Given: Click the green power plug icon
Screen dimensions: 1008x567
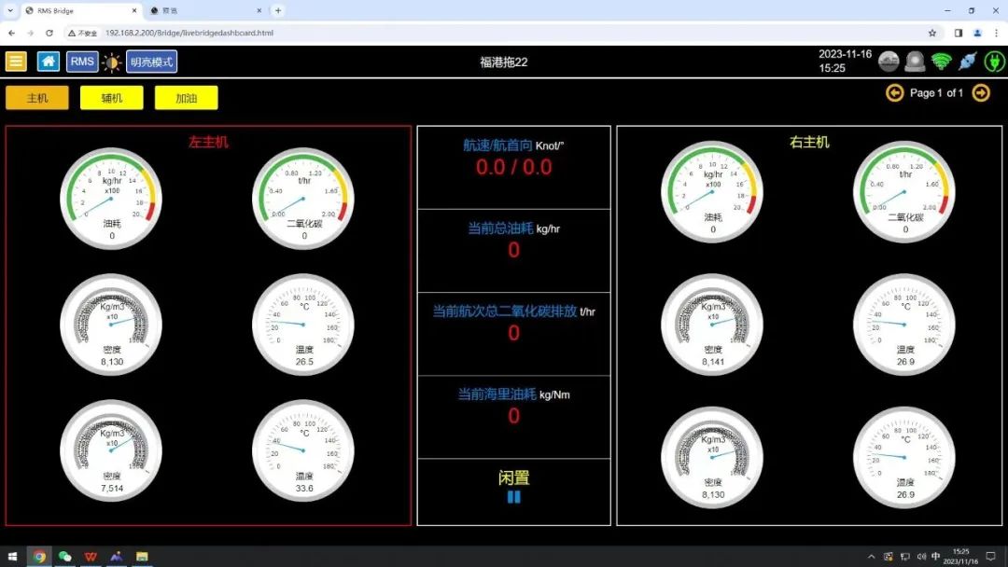Looking at the screenshot, I should (995, 61).
